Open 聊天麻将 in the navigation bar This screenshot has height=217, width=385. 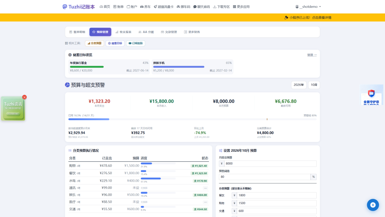[x=201, y=7]
